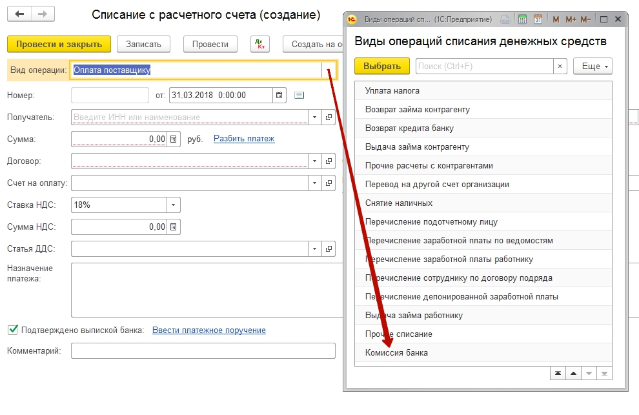Select Перечисление заработной платы работнику
Screen dimensions: 639x415
click(483, 259)
